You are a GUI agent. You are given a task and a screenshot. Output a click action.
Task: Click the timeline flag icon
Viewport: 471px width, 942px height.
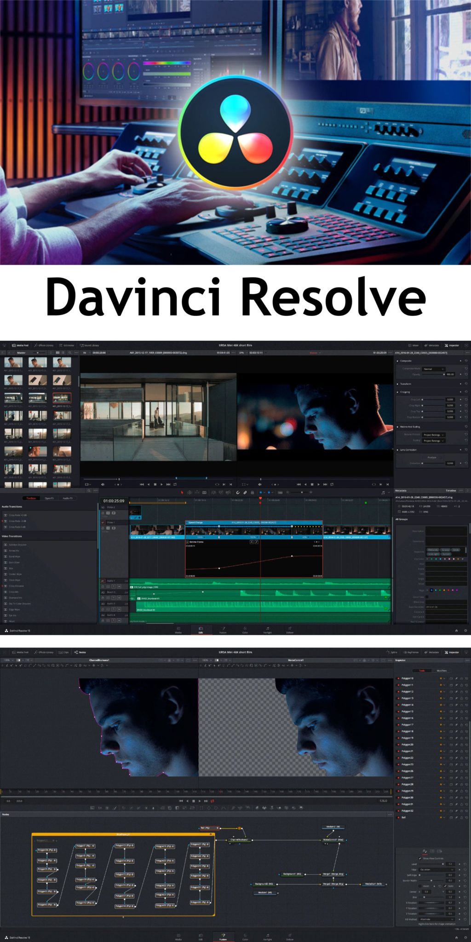(261, 493)
